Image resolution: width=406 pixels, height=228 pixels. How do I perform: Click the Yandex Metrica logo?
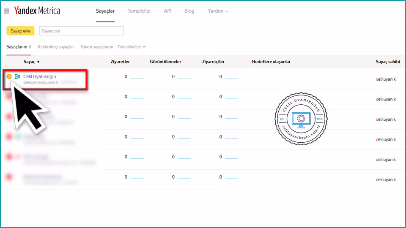(x=37, y=11)
